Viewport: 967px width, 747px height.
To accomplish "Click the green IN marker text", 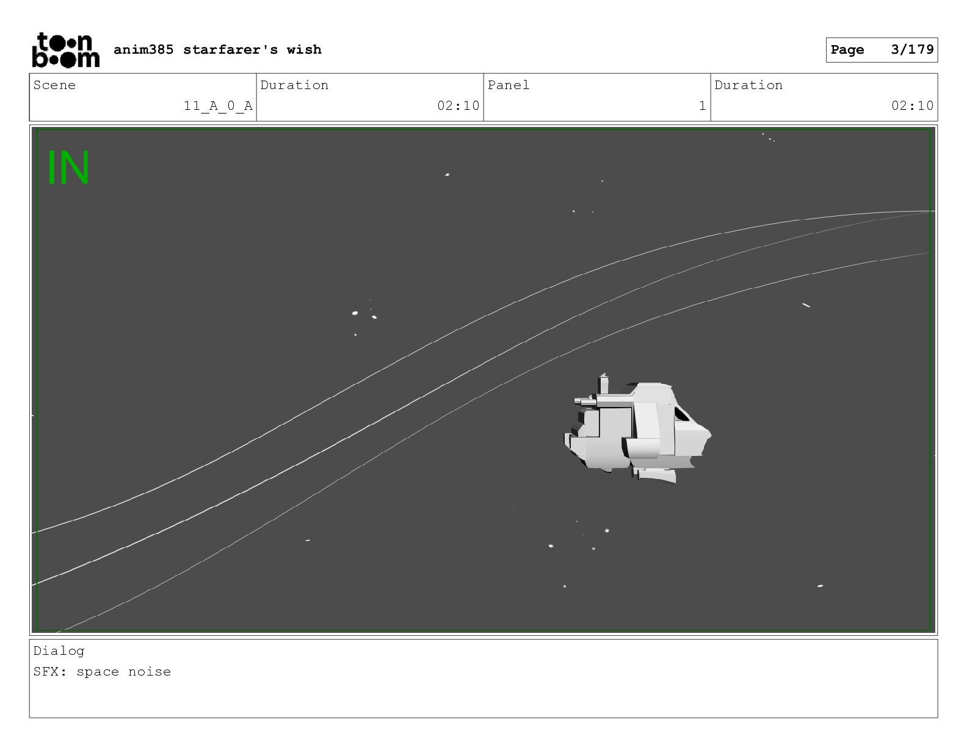I will click(x=68, y=168).
